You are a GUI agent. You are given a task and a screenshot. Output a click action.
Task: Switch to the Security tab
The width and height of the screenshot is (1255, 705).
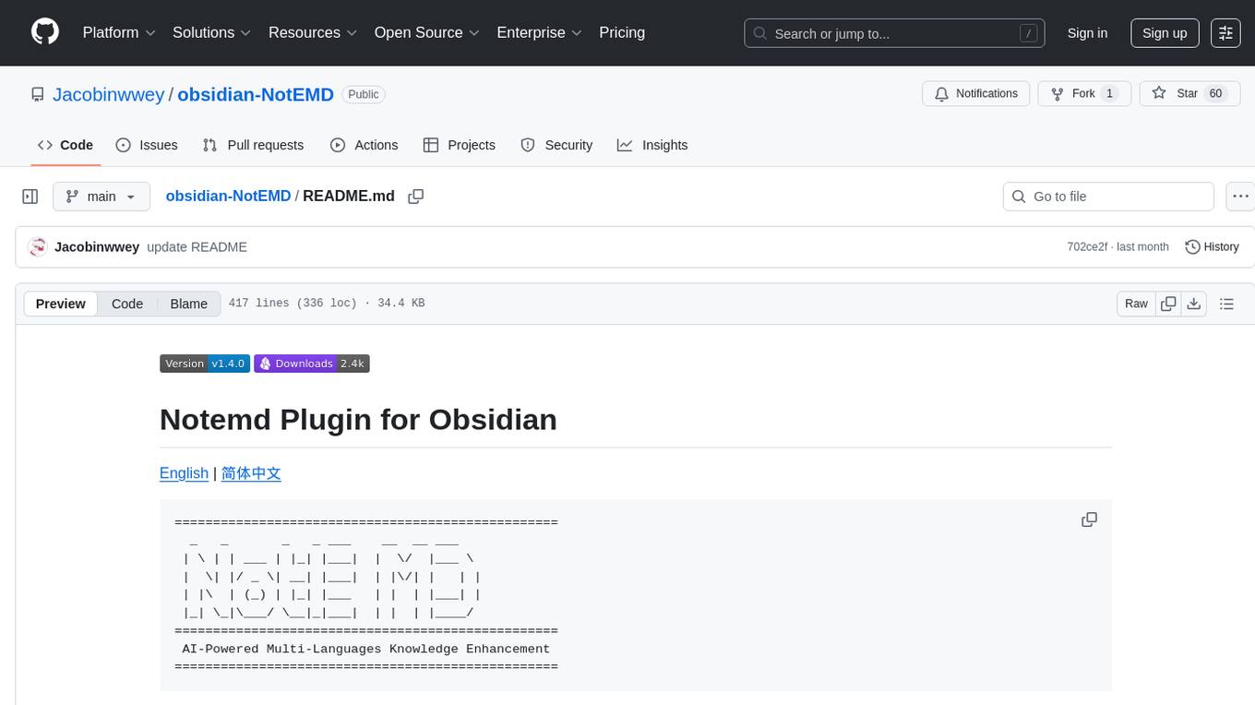[x=556, y=145]
